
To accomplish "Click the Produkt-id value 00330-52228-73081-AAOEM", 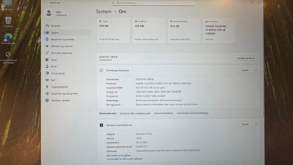I will tap(150, 96).
